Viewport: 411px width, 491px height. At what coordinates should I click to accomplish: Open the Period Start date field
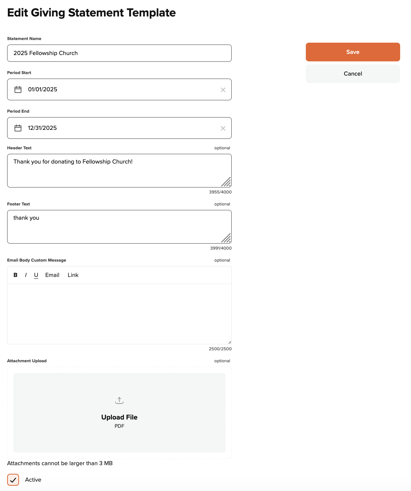coord(119,89)
